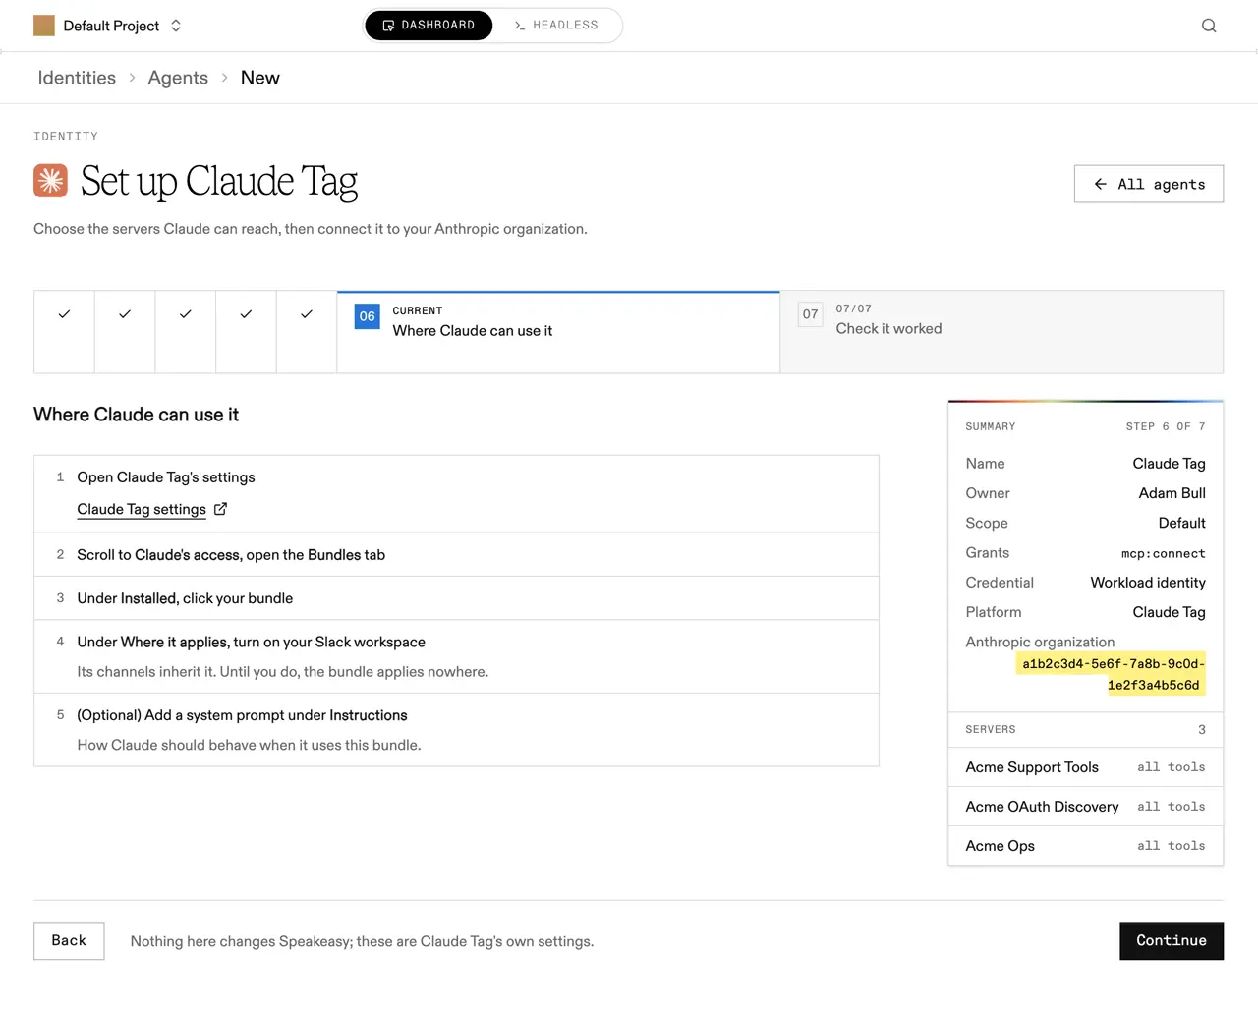The width and height of the screenshot is (1258, 1009).
Task: Click the Back button
Action: [x=69, y=941]
